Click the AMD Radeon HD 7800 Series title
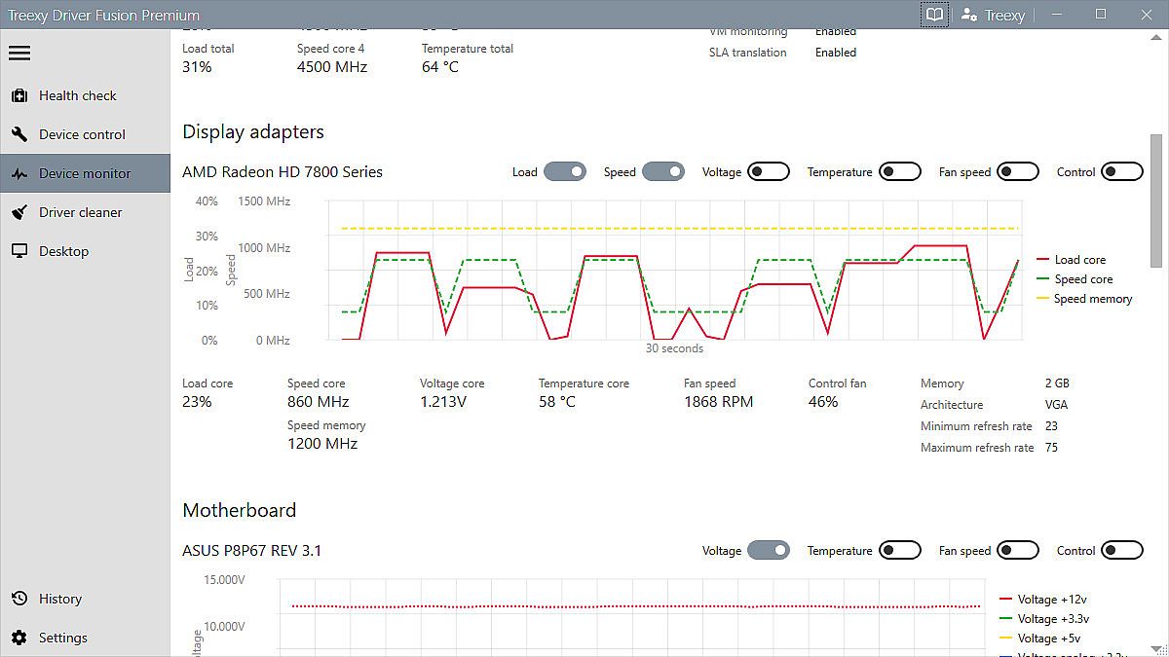This screenshot has height=657, width=1169. 283,172
